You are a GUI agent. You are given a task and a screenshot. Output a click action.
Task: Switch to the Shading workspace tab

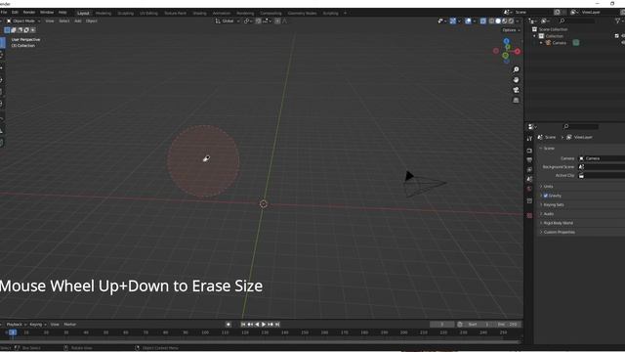tap(199, 13)
